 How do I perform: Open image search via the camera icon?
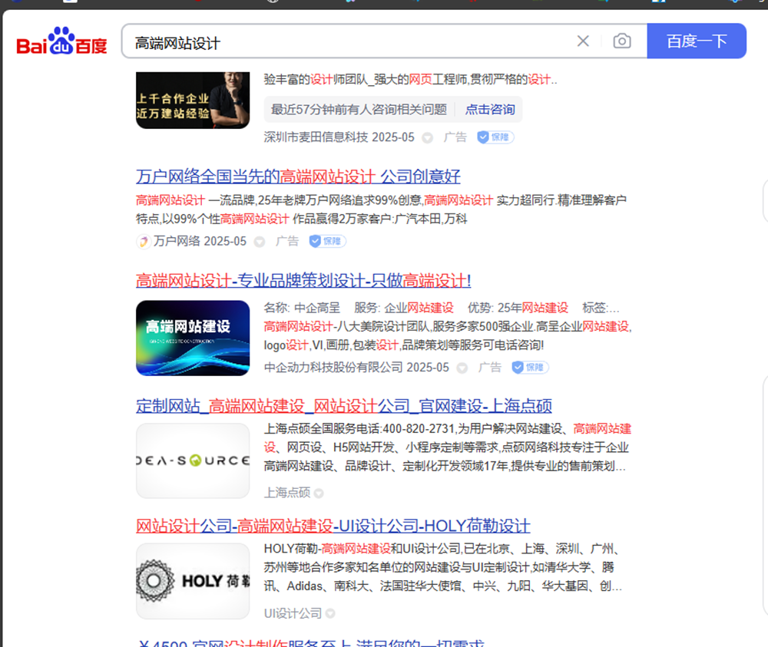[x=622, y=41]
